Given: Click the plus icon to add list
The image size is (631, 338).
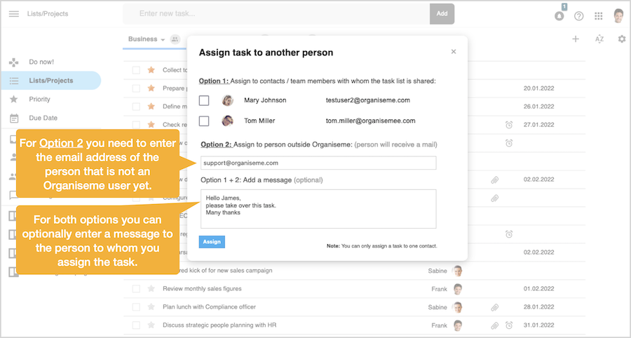Looking at the screenshot, I should 576,39.
